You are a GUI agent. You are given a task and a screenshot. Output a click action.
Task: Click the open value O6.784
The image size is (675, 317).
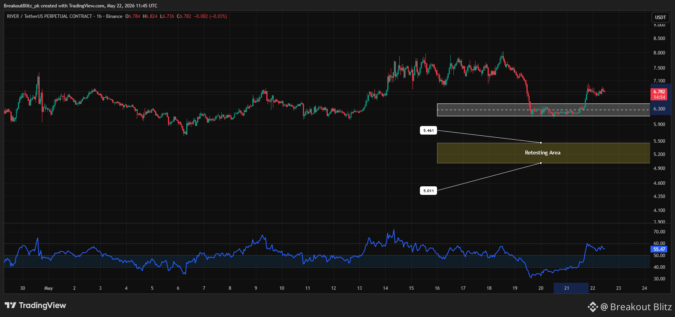[133, 16]
